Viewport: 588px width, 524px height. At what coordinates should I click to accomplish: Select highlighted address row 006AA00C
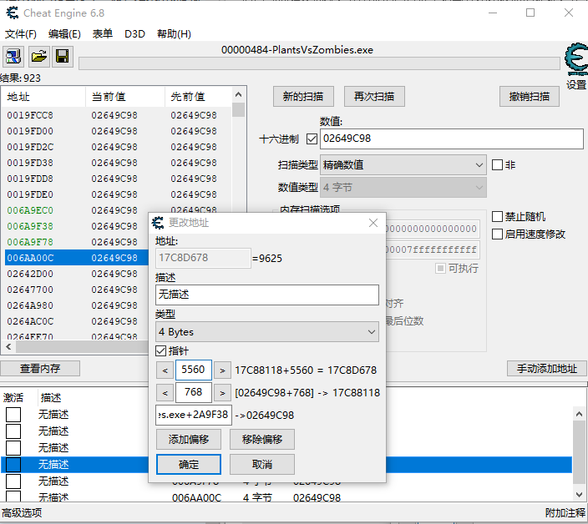point(77,258)
